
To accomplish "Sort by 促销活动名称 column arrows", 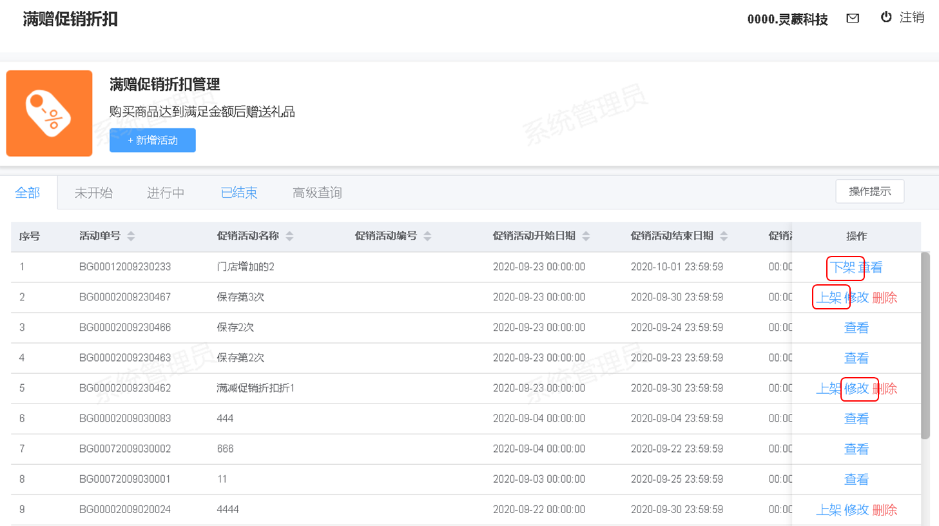I will click(x=289, y=237).
